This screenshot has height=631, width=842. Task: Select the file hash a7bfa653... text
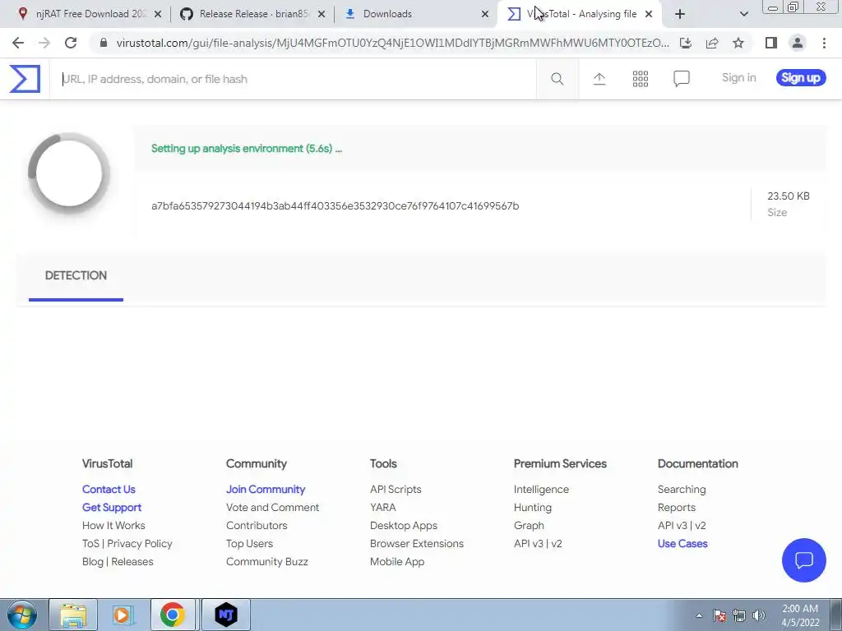335,206
